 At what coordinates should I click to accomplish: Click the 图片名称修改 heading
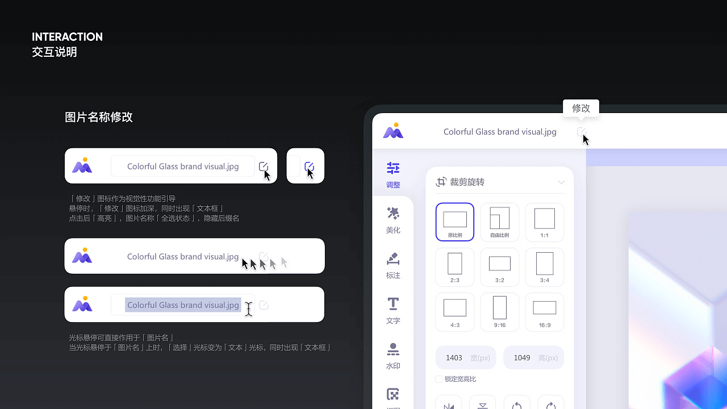click(x=99, y=117)
